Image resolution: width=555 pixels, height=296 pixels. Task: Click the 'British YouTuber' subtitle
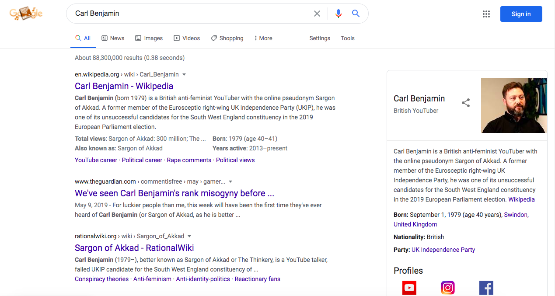416,111
